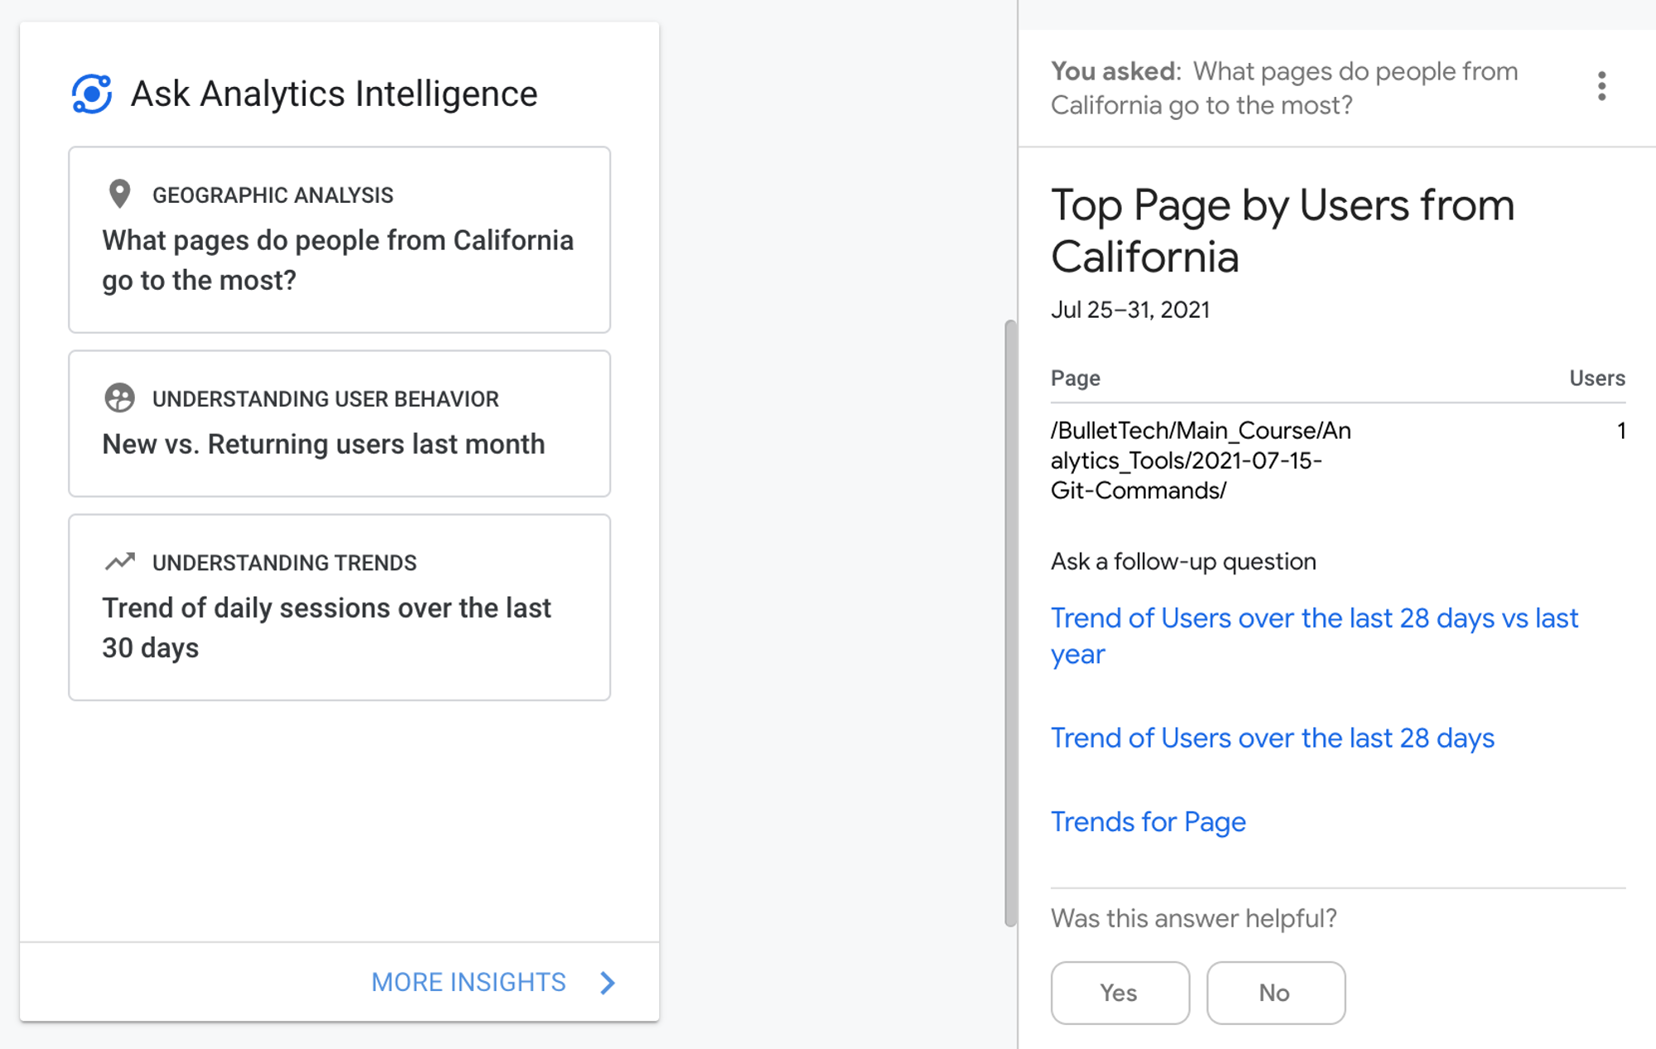This screenshot has width=1656, height=1049.
Task: Click the Ask a follow-up question label
Action: pyautogui.click(x=1183, y=561)
